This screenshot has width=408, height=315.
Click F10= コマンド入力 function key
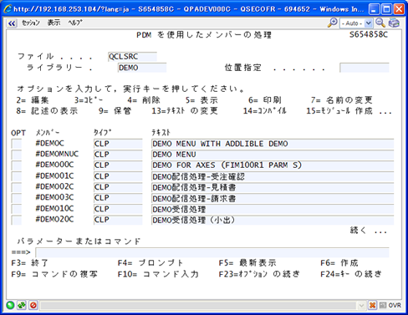tap(158, 274)
